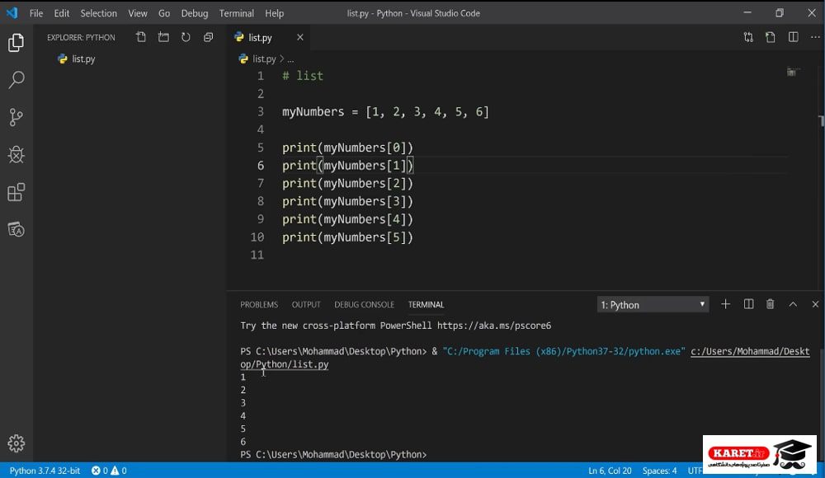Image resolution: width=825 pixels, height=478 pixels.
Task: Open the Manage gear at activity bar bottom
Action: pyautogui.click(x=16, y=443)
